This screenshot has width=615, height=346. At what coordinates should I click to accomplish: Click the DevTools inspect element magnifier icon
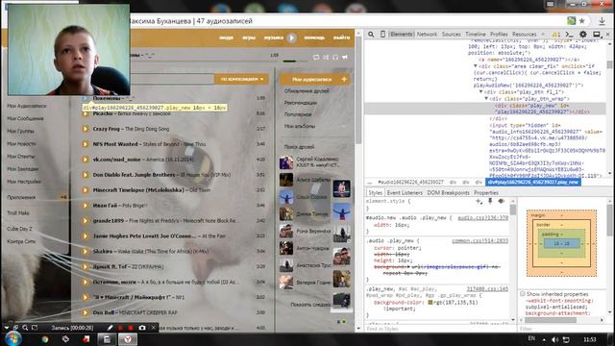click(x=371, y=35)
